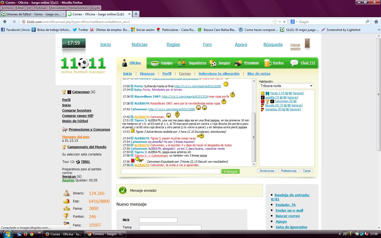Focus the Nick input field
381x238 pixels.
coord(158,220)
